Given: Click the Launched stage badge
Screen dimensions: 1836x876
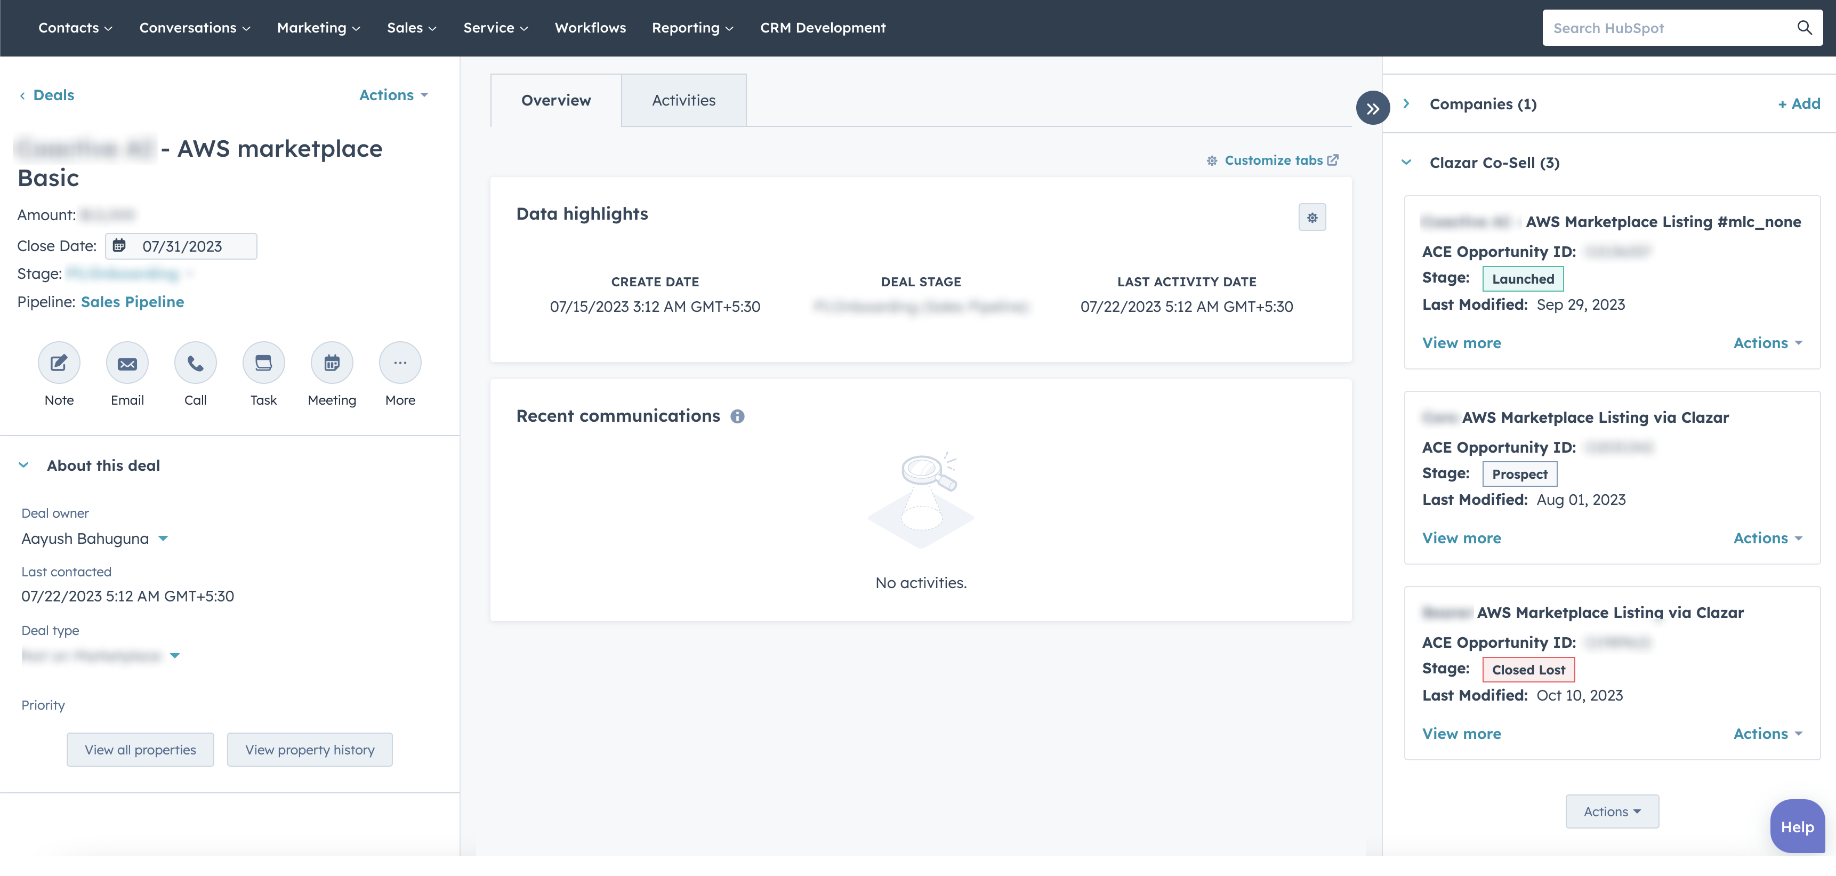Looking at the screenshot, I should 1523,279.
